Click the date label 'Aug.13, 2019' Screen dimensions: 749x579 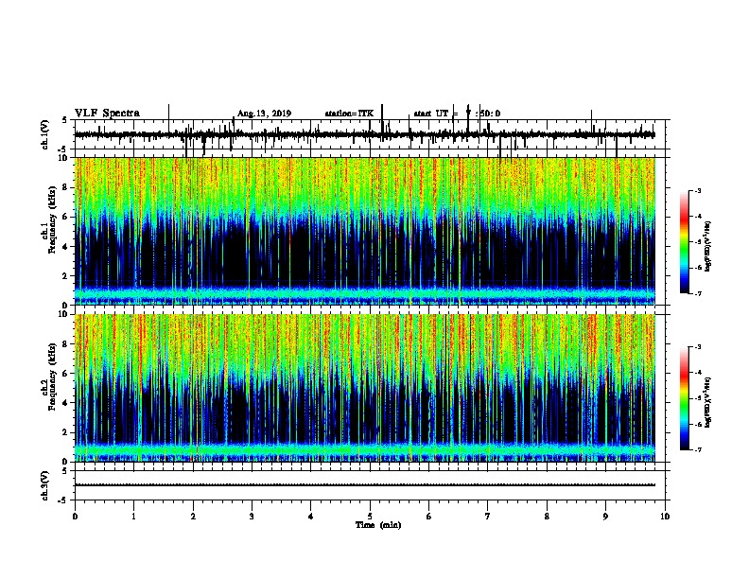[264, 114]
